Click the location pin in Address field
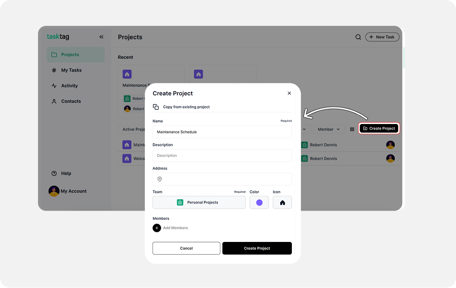The image size is (456, 288). 160,179
